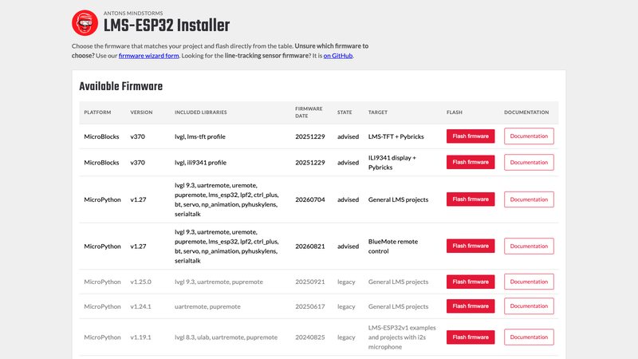Click the 'lvgl, lms-tft profile' libraries cell
The image size is (638, 359).
click(x=200, y=136)
